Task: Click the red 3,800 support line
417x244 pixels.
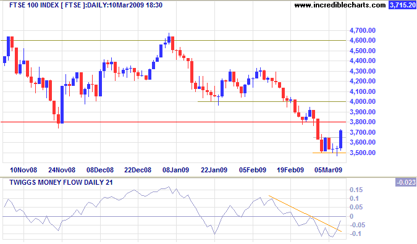Action: [173, 122]
